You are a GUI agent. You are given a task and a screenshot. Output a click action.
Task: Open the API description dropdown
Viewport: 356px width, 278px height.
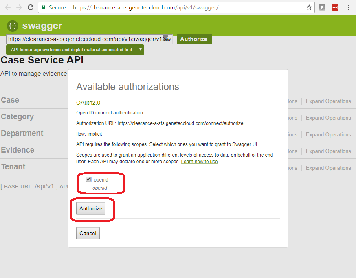pos(75,50)
